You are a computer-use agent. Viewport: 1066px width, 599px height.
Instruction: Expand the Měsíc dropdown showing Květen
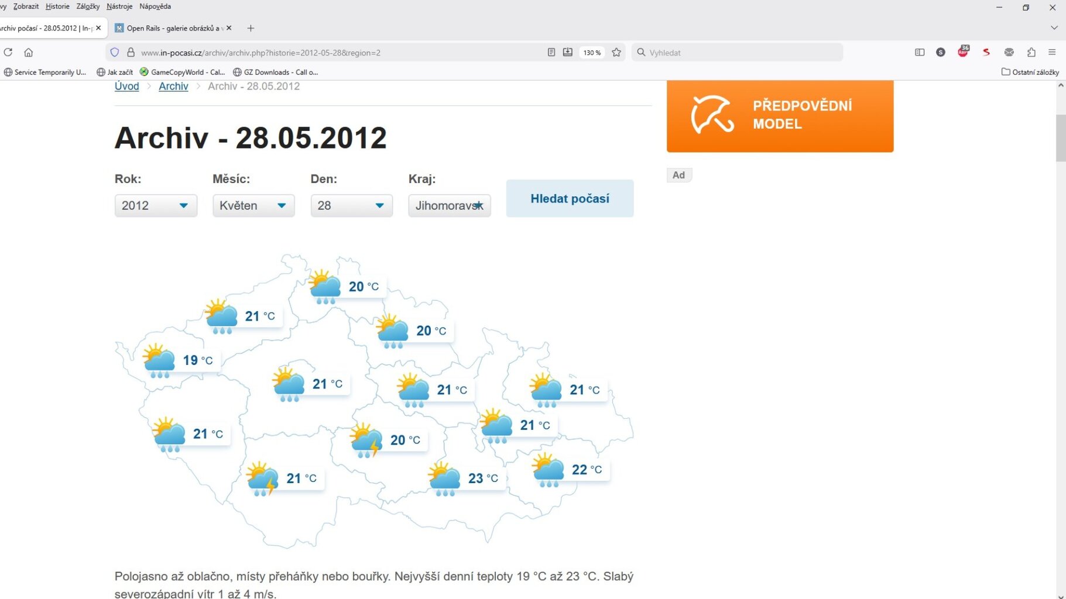253,205
